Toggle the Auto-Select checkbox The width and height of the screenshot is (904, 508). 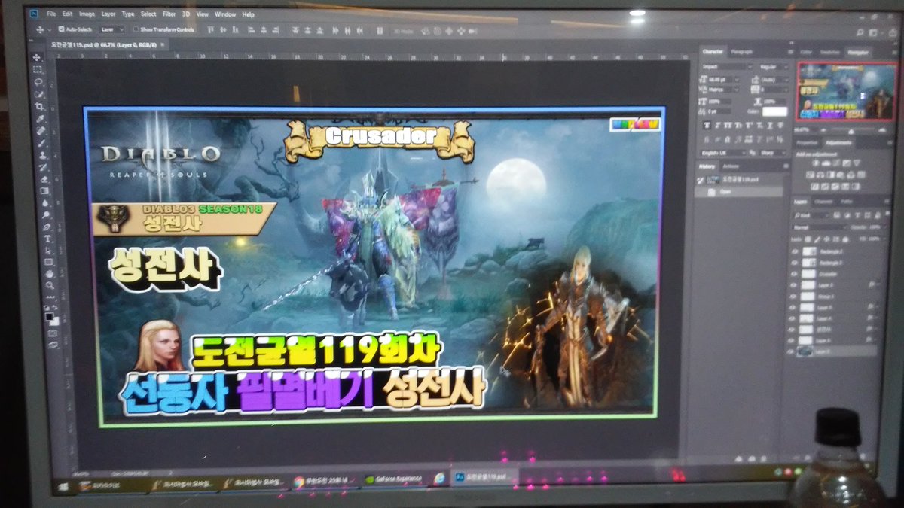click(x=60, y=29)
